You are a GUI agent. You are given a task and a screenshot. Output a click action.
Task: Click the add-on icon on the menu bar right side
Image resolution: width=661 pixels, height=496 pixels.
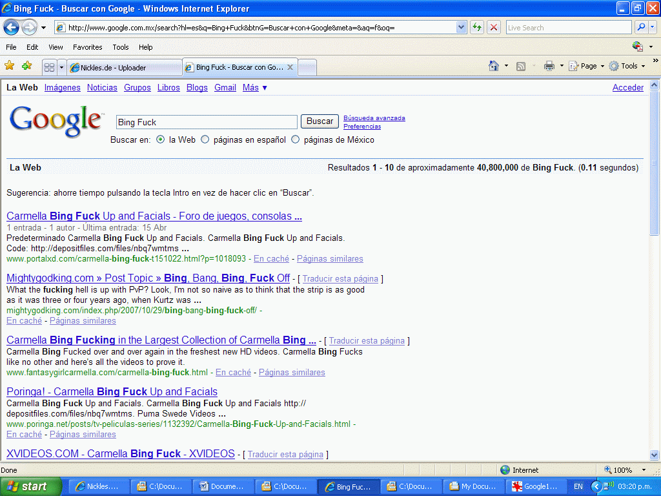[x=637, y=46]
